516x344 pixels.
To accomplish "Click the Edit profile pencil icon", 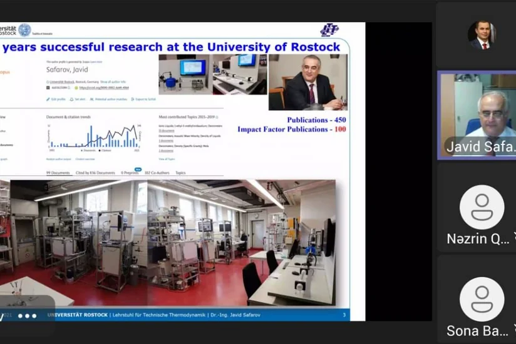I will tap(48, 99).
